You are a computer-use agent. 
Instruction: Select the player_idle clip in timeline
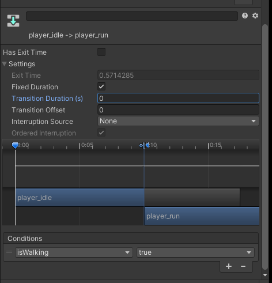click(x=80, y=198)
